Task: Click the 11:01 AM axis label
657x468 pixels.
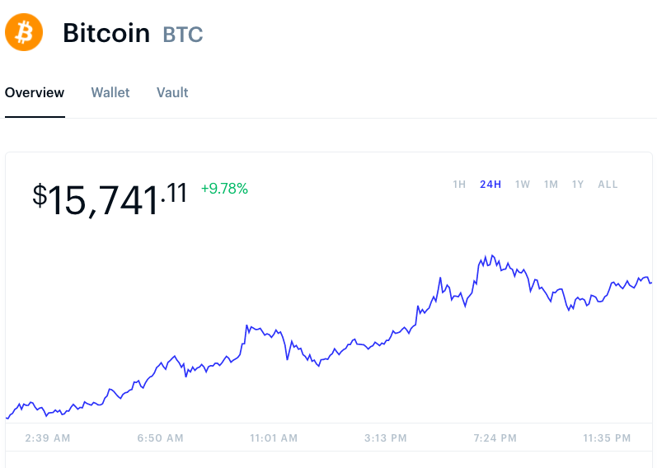Action: (x=274, y=438)
